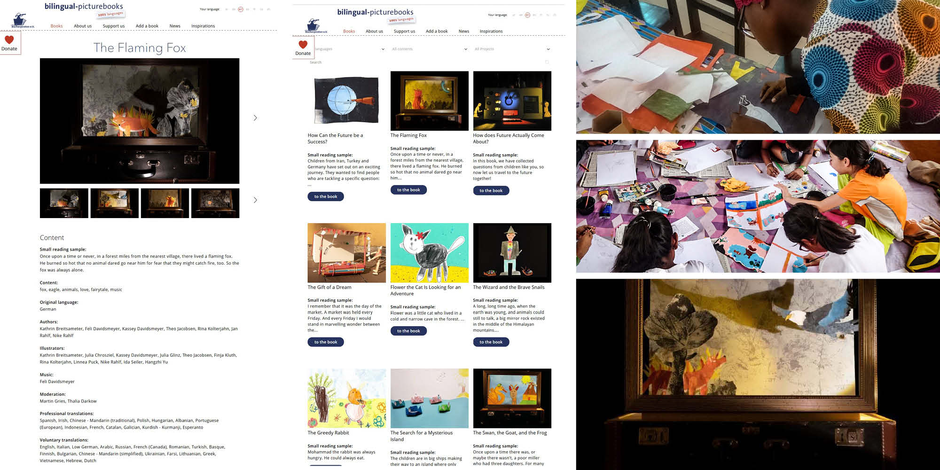Open 'Inspirations' menu on the book list page
Image resolution: width=940 pixels, height=470 pixels.
tap(491, 31)
